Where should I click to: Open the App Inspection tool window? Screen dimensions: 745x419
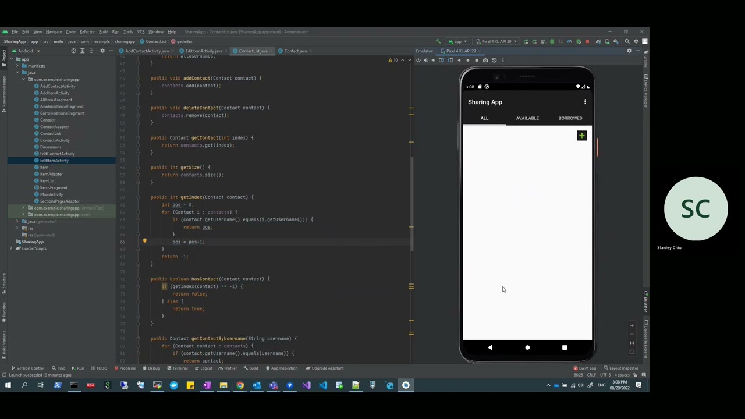click(281, 368)
